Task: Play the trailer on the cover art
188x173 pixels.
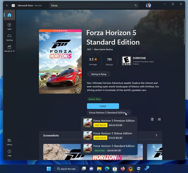Action: coord(78,90)
